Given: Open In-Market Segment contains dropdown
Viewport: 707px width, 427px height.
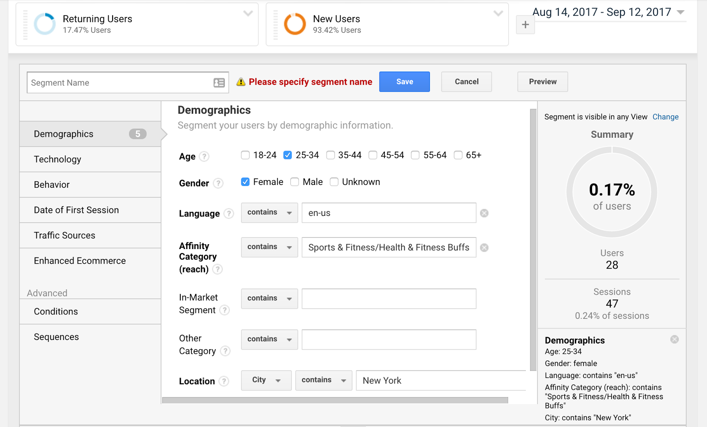Looking at the screenshot, I should tap(270, 299).
